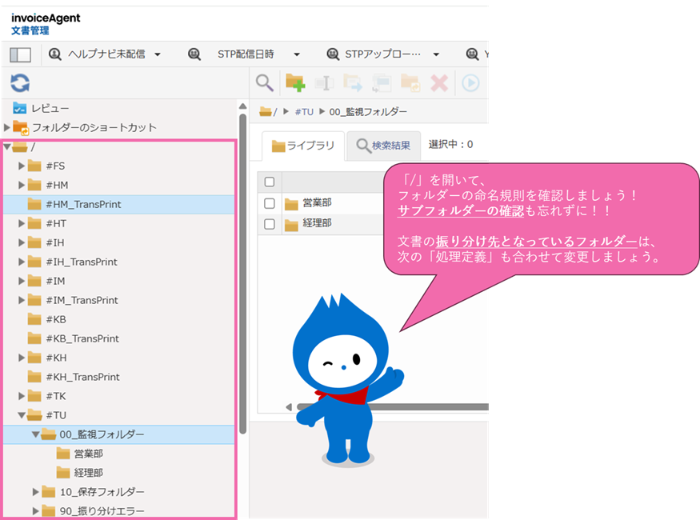Open the ヘルプナビ未配信 dropdown
The width and height of the screenshot is (700, 520).
157,54
